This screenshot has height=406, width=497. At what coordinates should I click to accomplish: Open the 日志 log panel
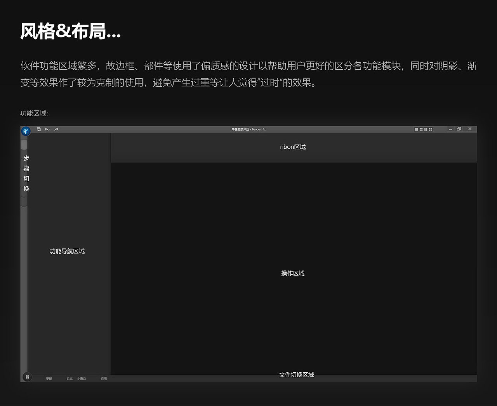click(70, 378)
